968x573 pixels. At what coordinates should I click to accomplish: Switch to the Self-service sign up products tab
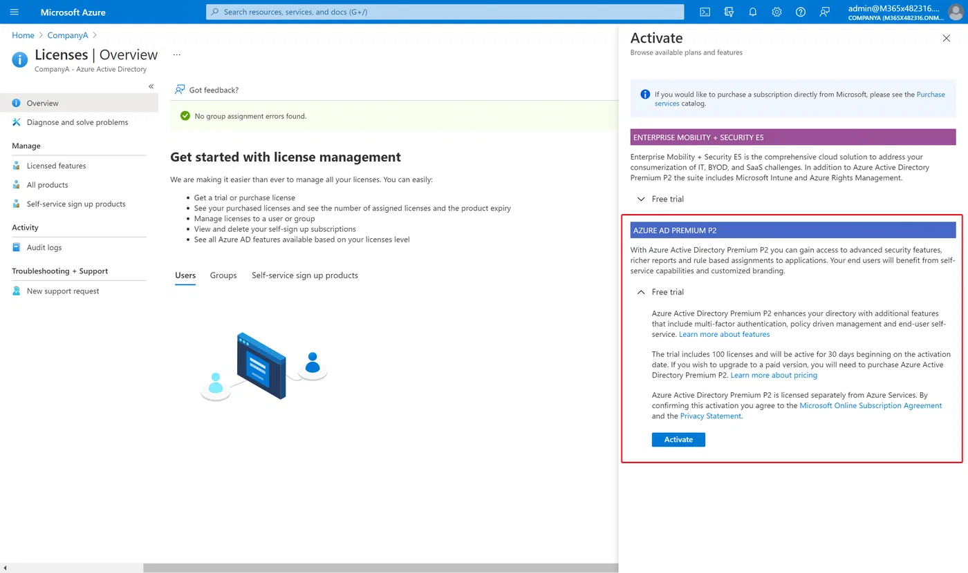305,275
